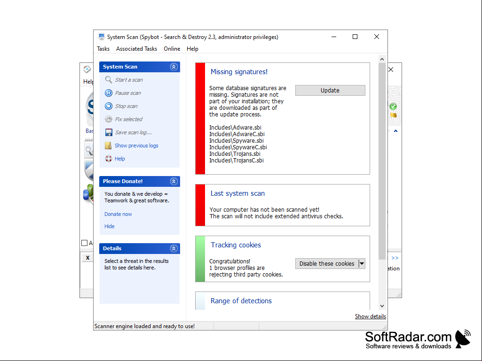Viewport: 482px width, 361px height.
Task: Collapse the System Scan panel
Action: click(x=174, y=67)
